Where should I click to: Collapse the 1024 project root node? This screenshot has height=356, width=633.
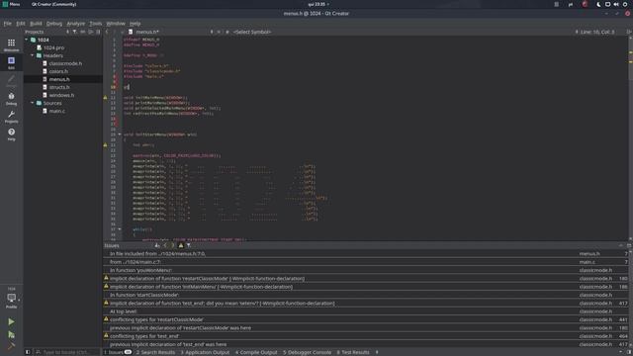27,40
